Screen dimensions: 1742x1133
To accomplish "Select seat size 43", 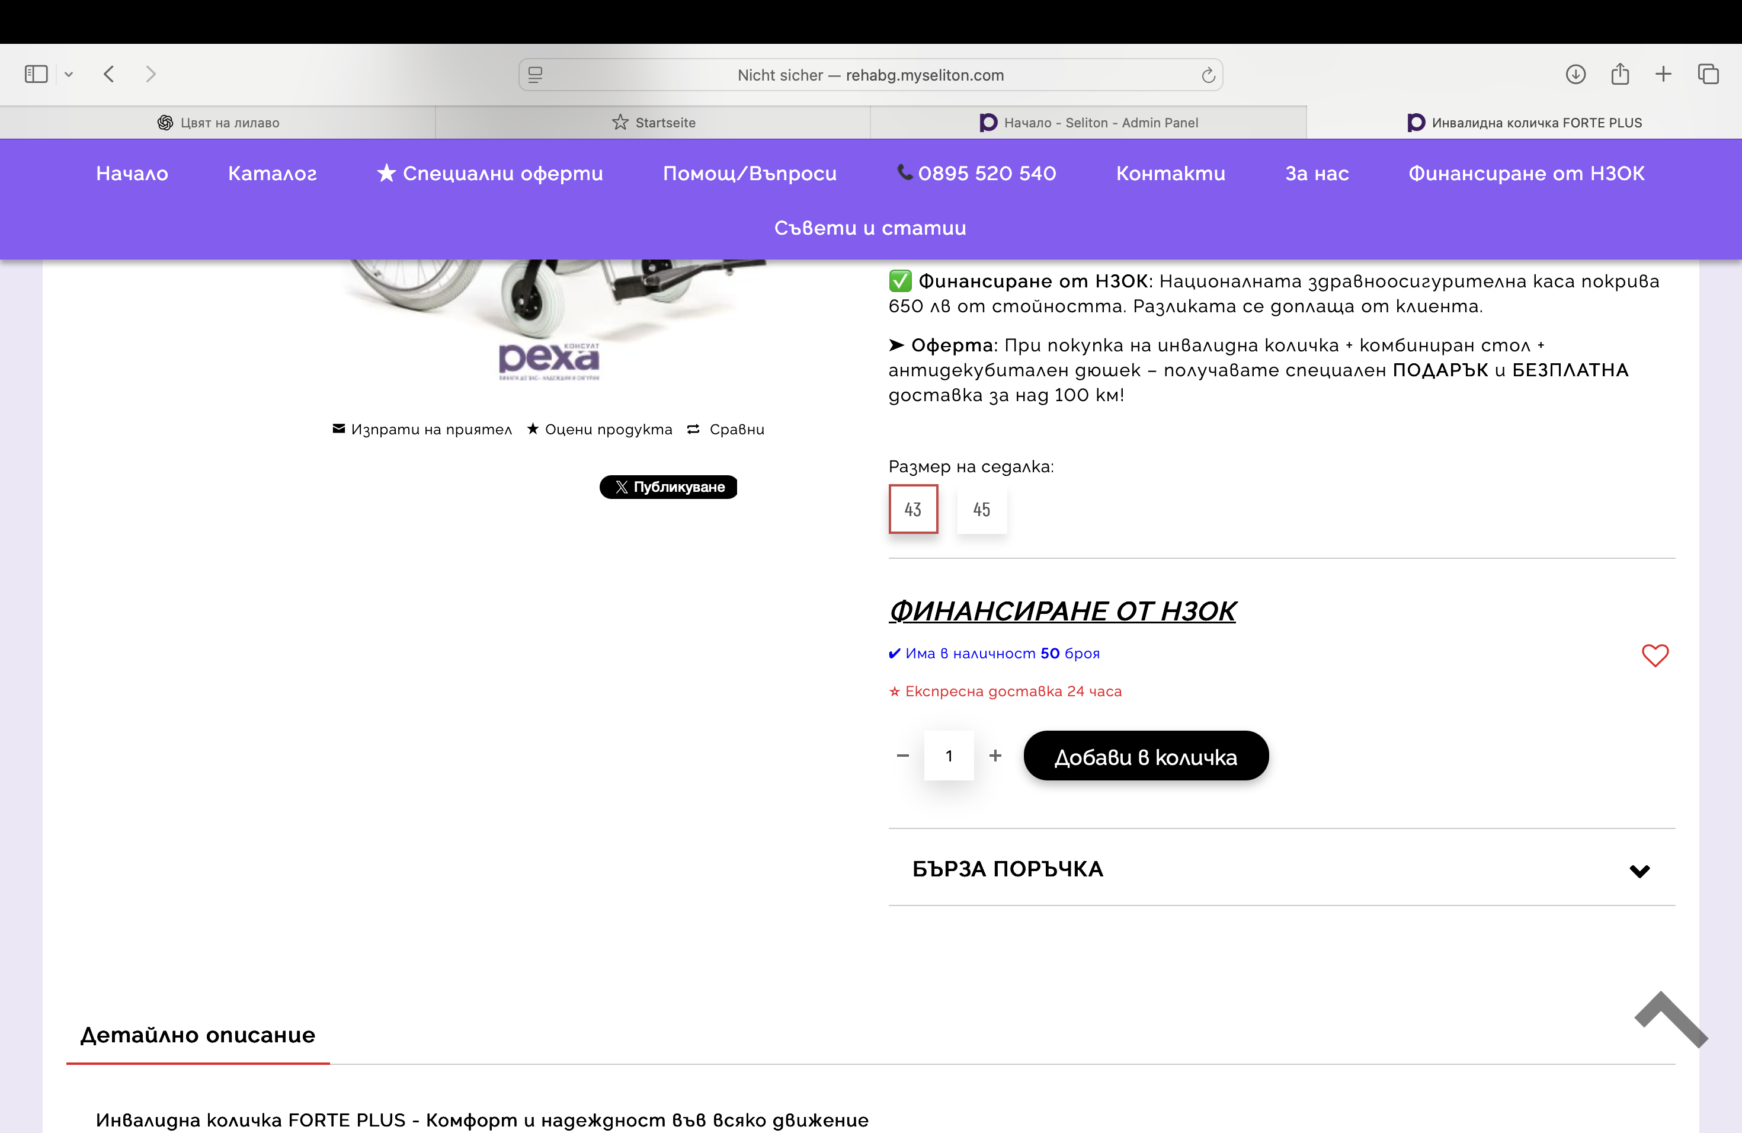I will pos(912,508).
